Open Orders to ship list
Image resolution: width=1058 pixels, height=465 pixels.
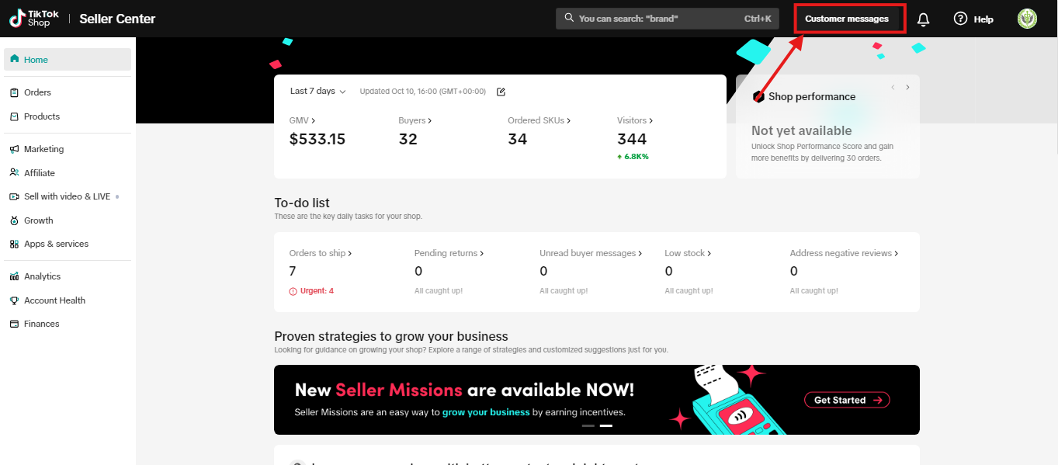tap(321, 253)
